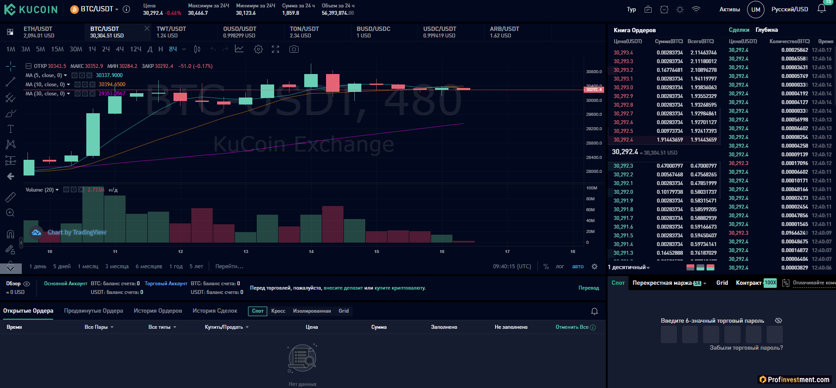Select the brush drawing tool
The width and height of the screenshot is (836, 388).
tap(10, 114)
